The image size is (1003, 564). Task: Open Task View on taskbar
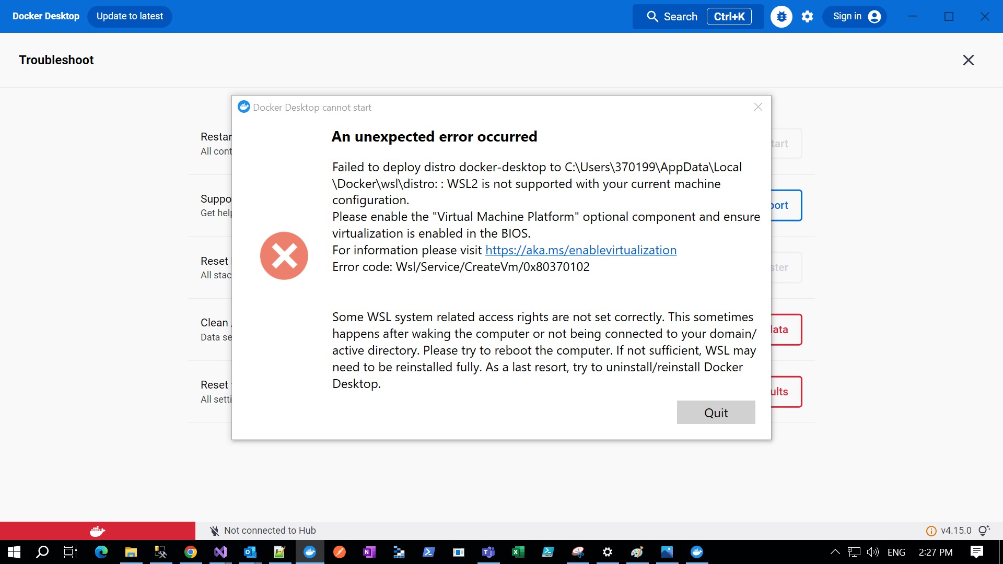pyautogui.click(x=71, y=552)
